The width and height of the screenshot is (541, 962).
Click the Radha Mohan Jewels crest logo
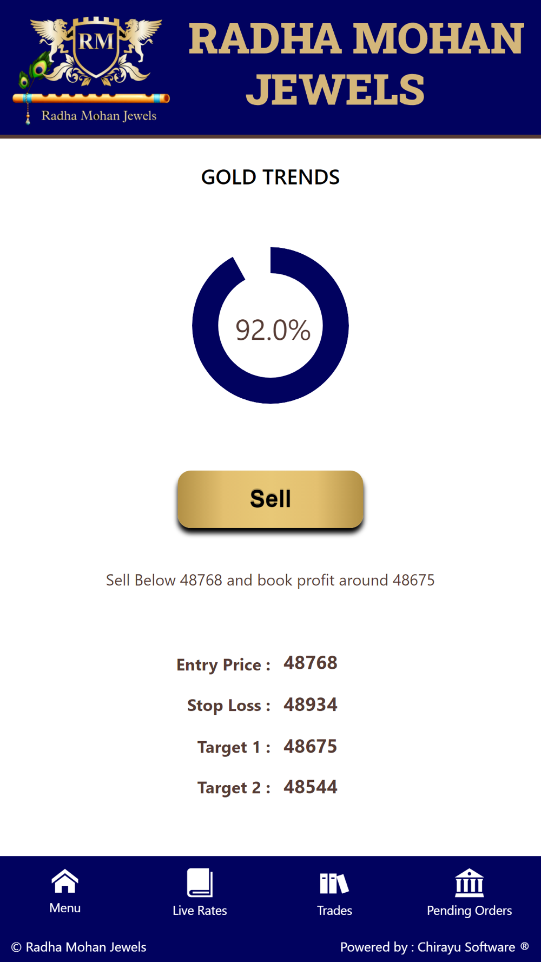point(91,69)
